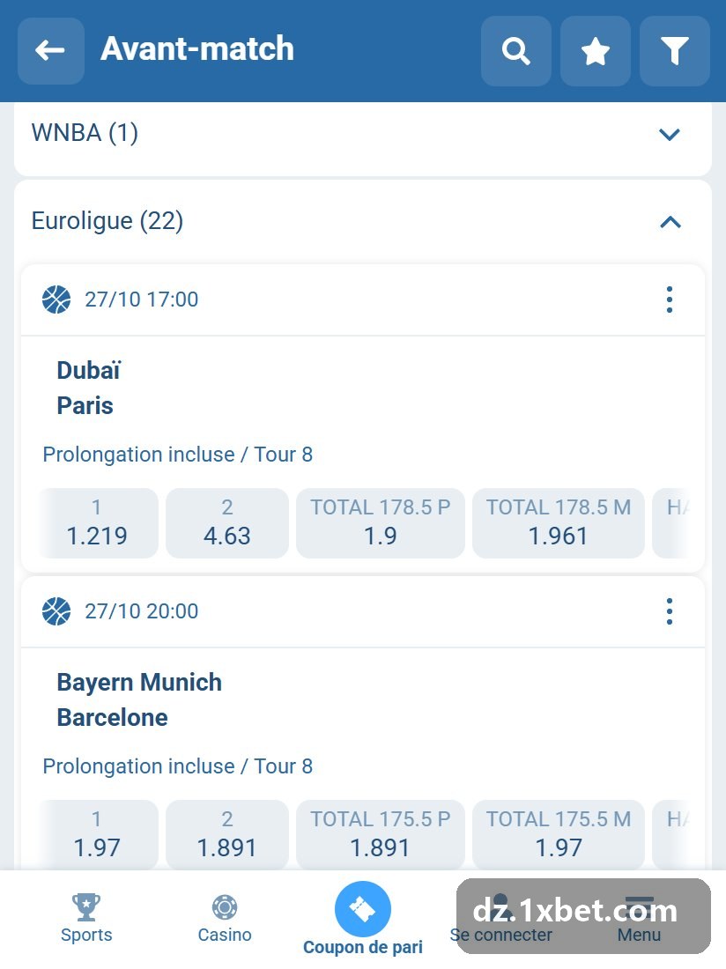This screenshot has height=969, width=726.
Task: Open the search magnifier icon
Action: point(516,51)
